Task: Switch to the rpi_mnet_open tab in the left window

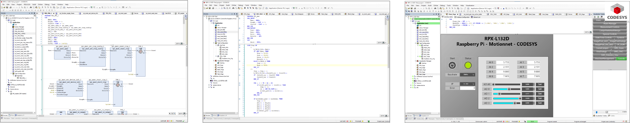Action: 123,13
